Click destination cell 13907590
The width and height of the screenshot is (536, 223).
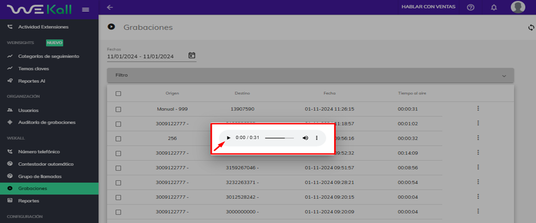242,109
